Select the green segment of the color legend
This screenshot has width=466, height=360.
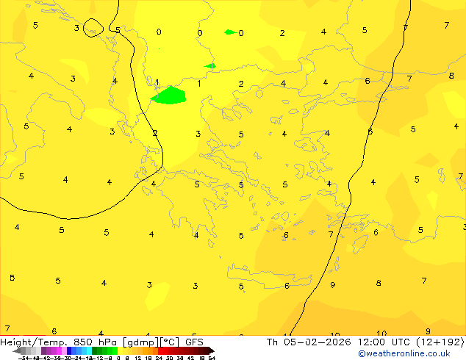click(x=103, y=350)
